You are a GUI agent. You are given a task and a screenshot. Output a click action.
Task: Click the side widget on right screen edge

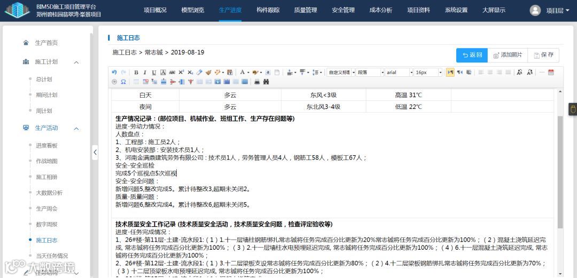coord(573,109)
